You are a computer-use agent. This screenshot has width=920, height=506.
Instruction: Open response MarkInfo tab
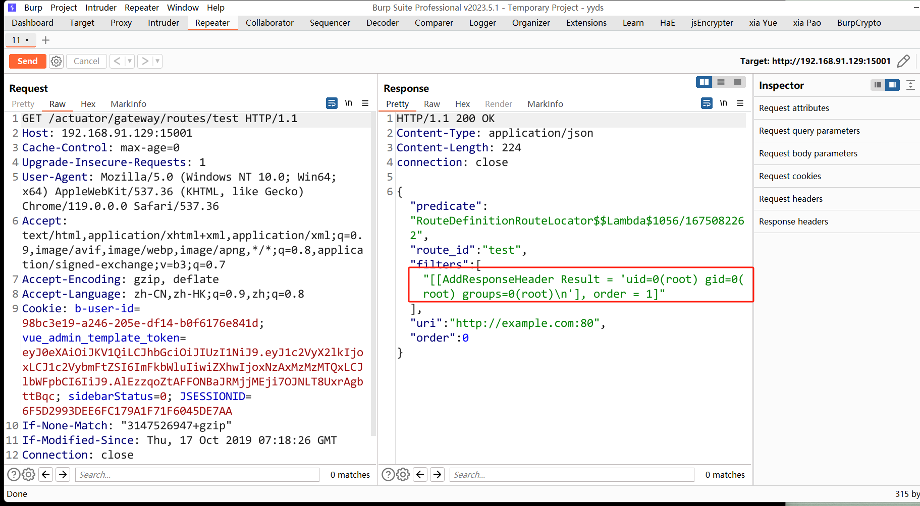[x=545, y=104]
